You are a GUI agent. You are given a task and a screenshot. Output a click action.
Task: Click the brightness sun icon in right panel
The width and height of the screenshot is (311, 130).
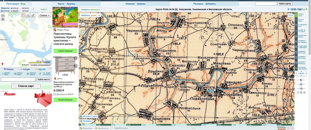(301, 84)
